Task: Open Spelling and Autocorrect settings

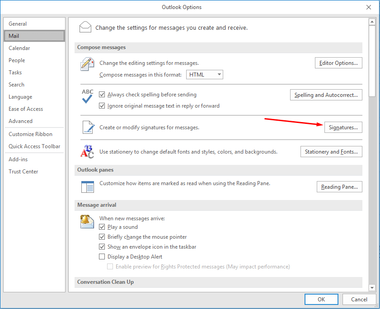Action: coord(326,95)
